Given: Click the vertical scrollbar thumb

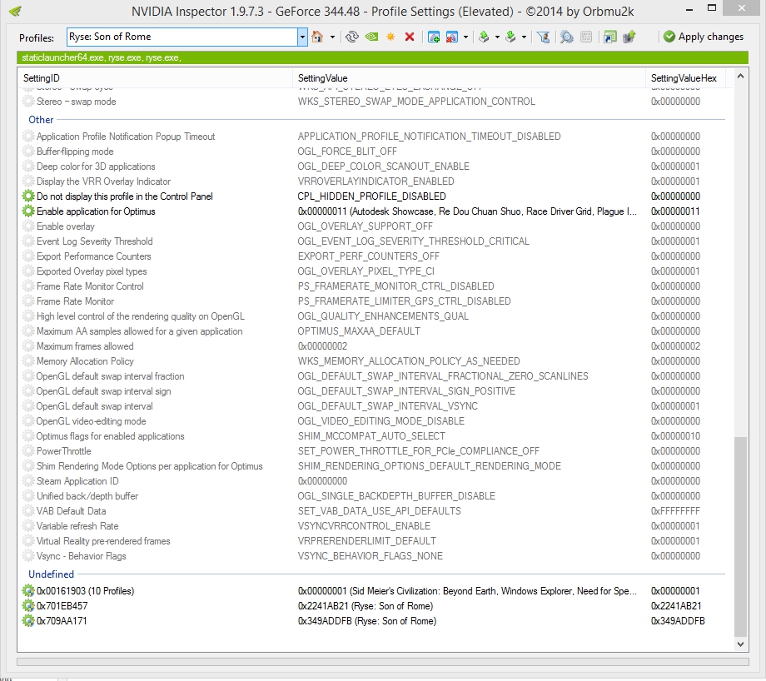Looking at the screenshot, I should (740, 536).
